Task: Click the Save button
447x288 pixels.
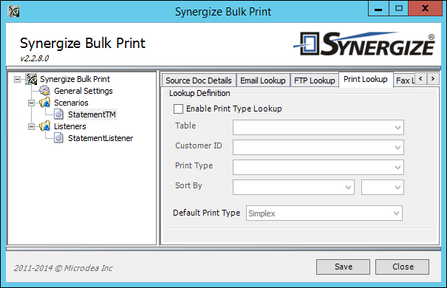Action: (344, 267)
